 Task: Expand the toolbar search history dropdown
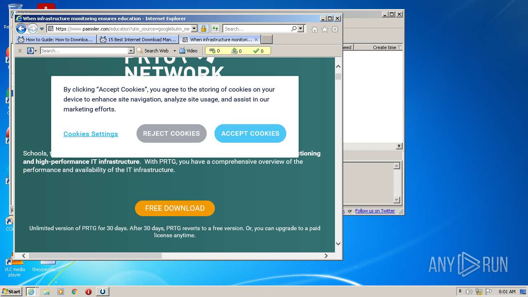pyautogui.click(x=131, y=51)
